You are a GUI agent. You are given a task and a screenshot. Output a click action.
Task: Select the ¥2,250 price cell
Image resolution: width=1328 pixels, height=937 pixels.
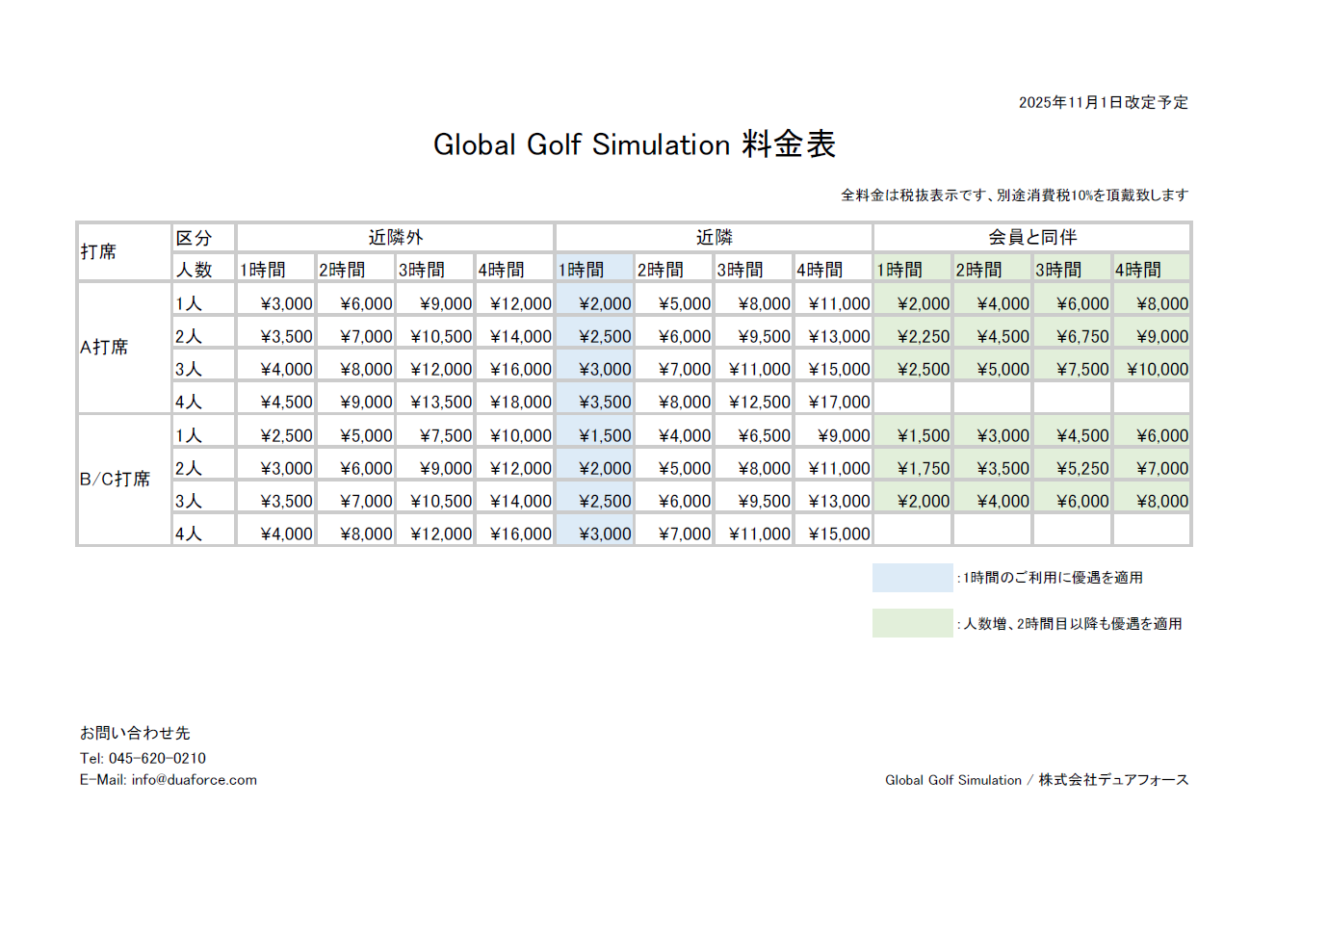pos(923,337)
